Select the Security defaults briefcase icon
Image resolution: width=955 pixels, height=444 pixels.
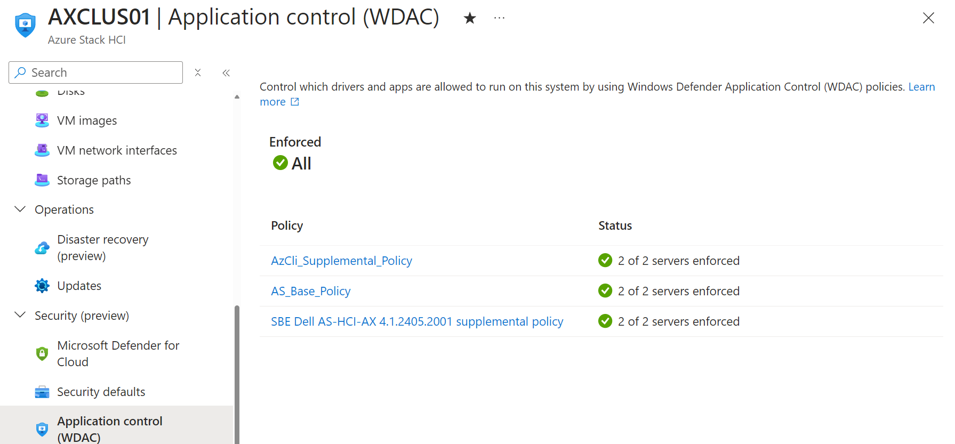[42, 391]
